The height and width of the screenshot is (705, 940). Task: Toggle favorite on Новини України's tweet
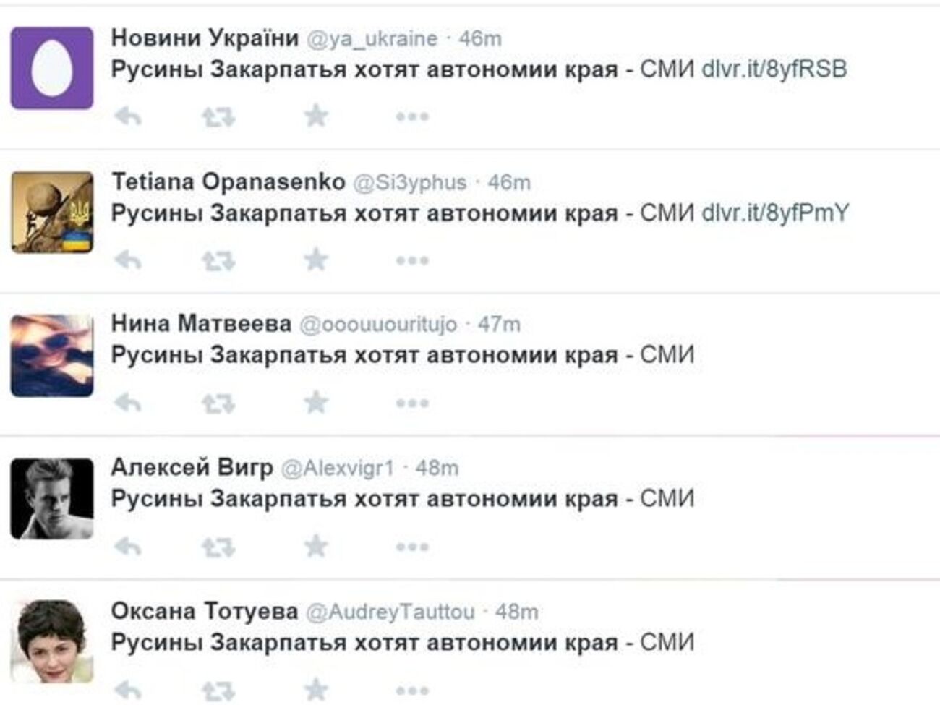point(315,114)
